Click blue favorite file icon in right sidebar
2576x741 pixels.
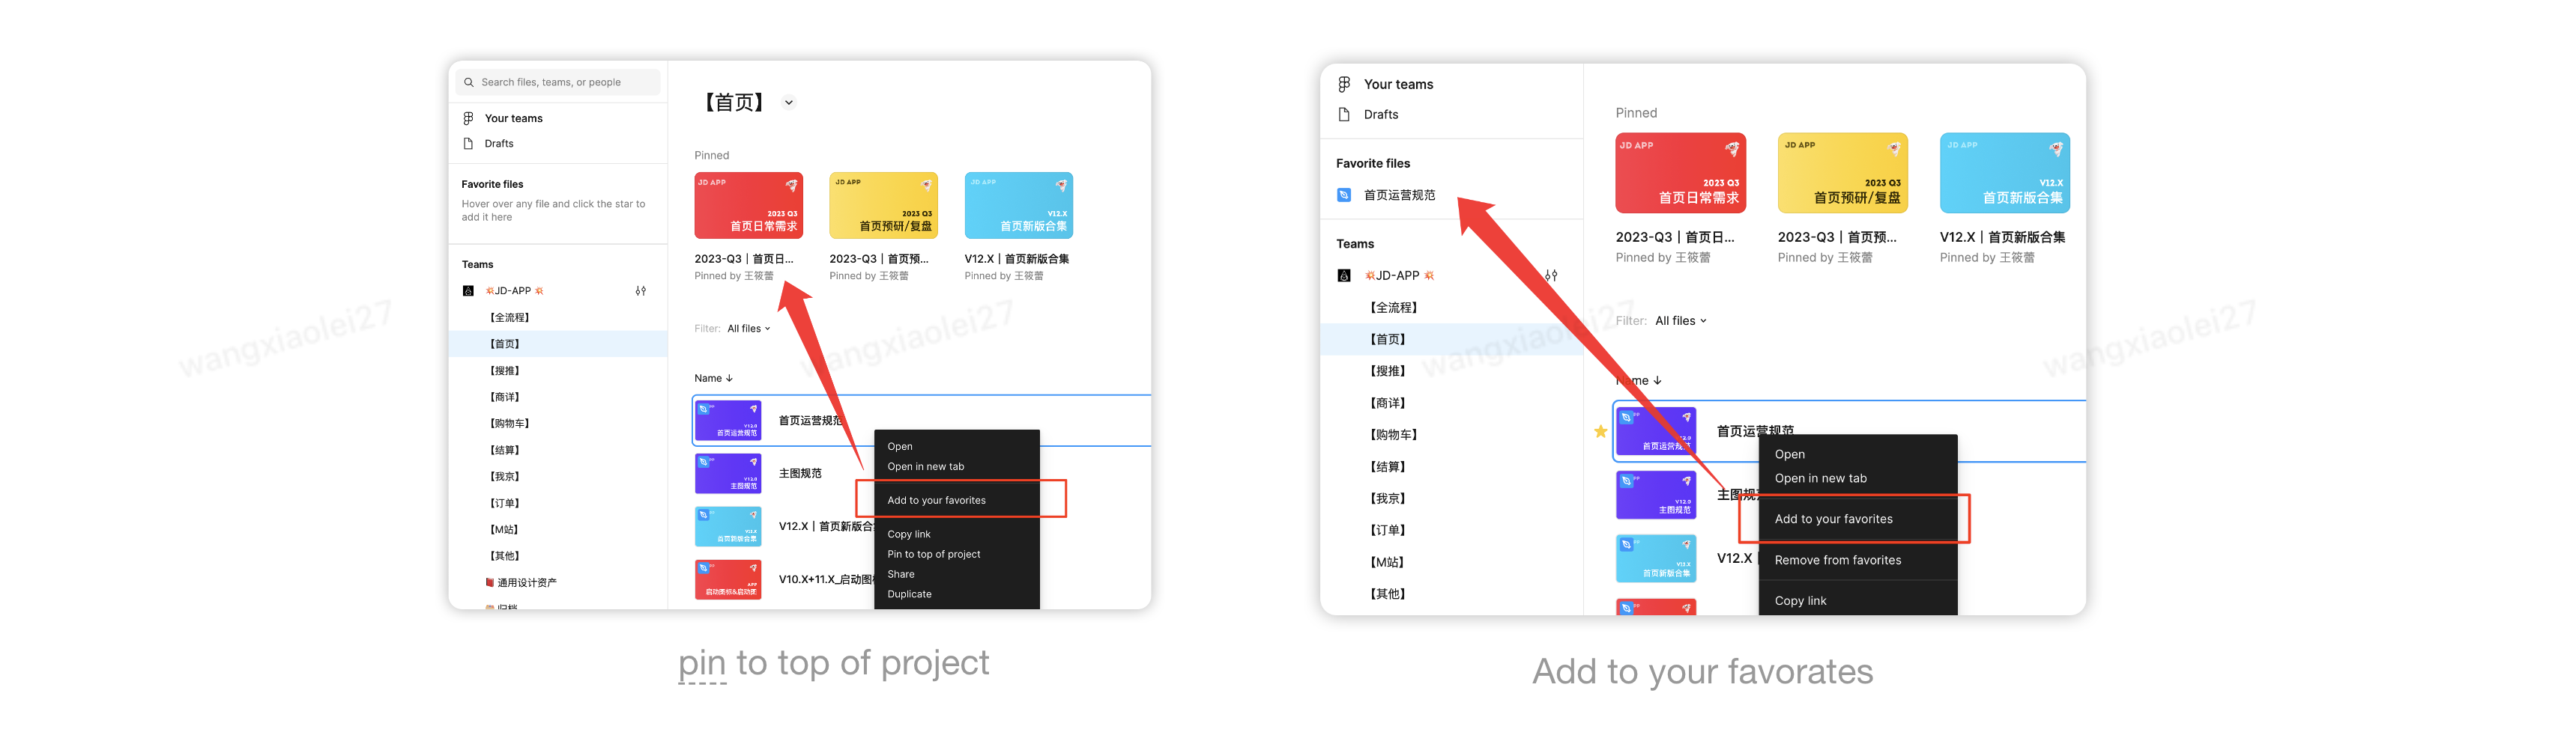(1344, 196)
